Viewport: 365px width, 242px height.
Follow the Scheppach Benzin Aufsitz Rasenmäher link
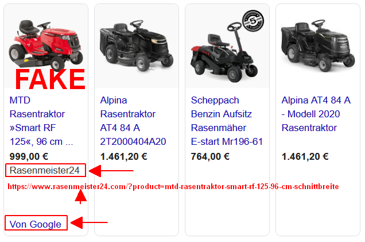[x=227, y=121]
